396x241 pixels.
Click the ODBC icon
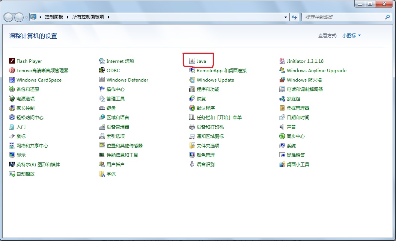(x=102, y=71)
